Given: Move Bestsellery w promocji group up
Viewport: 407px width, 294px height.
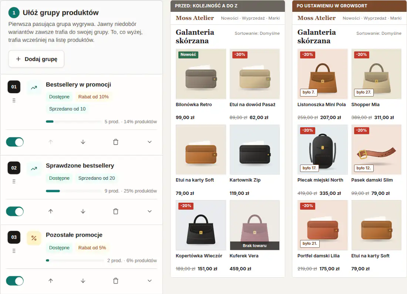Looking at the screenshot, I should click(x=51, y=142).
